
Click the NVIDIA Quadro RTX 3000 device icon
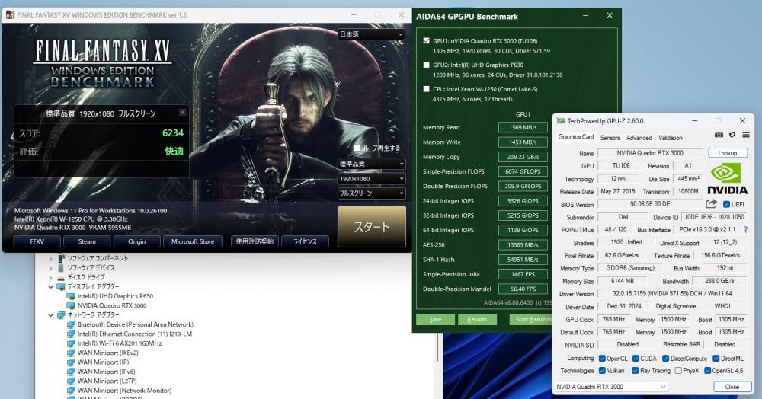pyautogui.click(x=71, y=305)
